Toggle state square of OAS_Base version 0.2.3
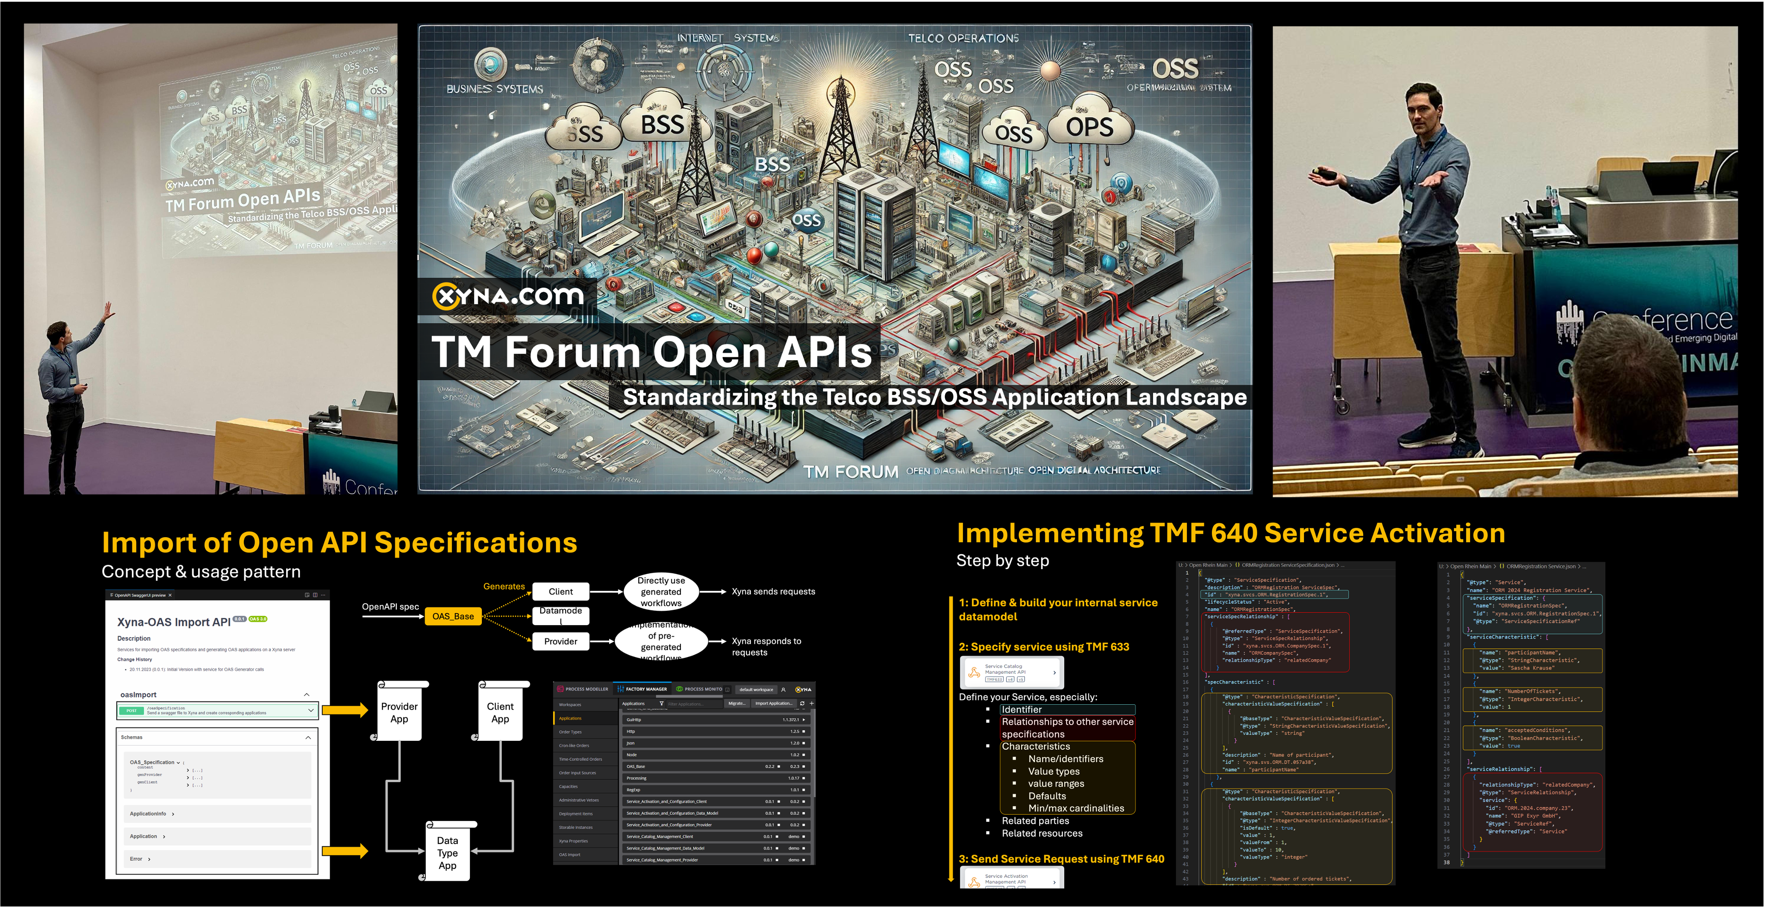1765x908 pixels. tap(805, 766)
